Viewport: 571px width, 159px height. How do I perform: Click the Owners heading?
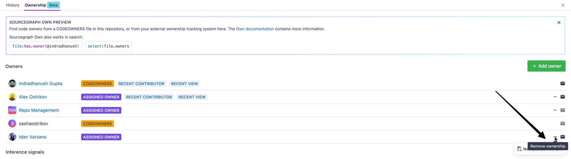14,66
